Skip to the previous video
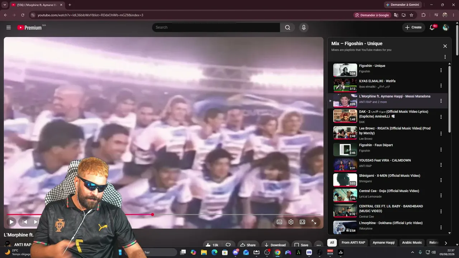This screenshot has width=459, height=258. [x=25, y=222]
